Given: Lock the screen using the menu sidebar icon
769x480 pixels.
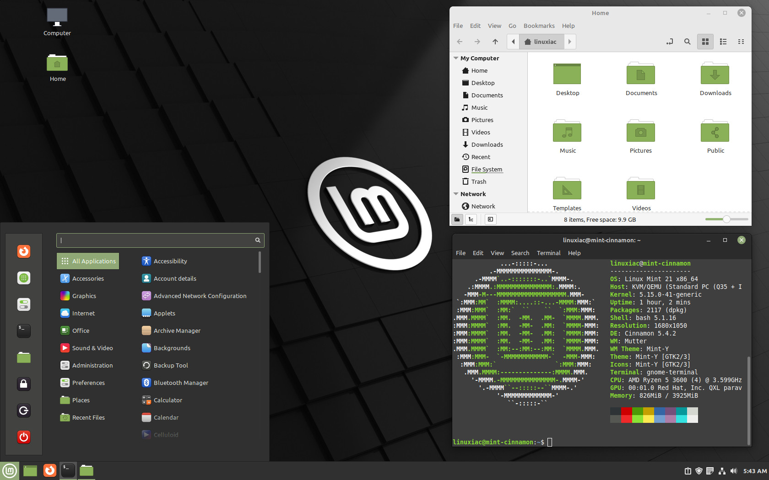Looking at the screenshot, I should pyautogui.click(x=23, y=384).
